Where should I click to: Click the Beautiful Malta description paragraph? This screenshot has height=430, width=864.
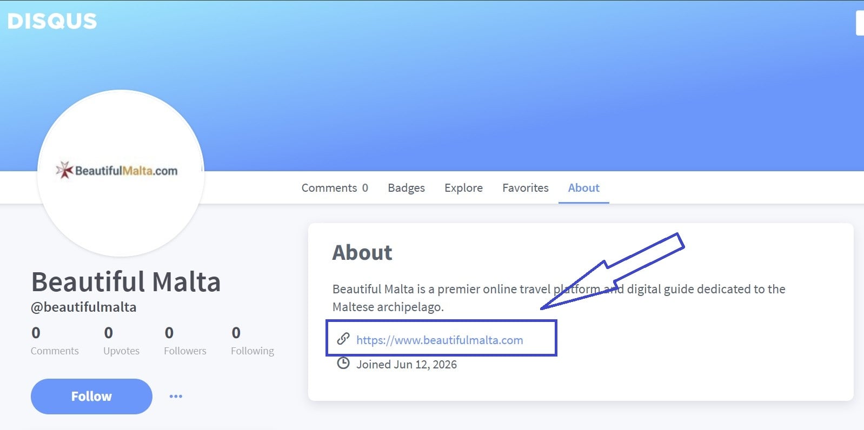coord(559,298)
